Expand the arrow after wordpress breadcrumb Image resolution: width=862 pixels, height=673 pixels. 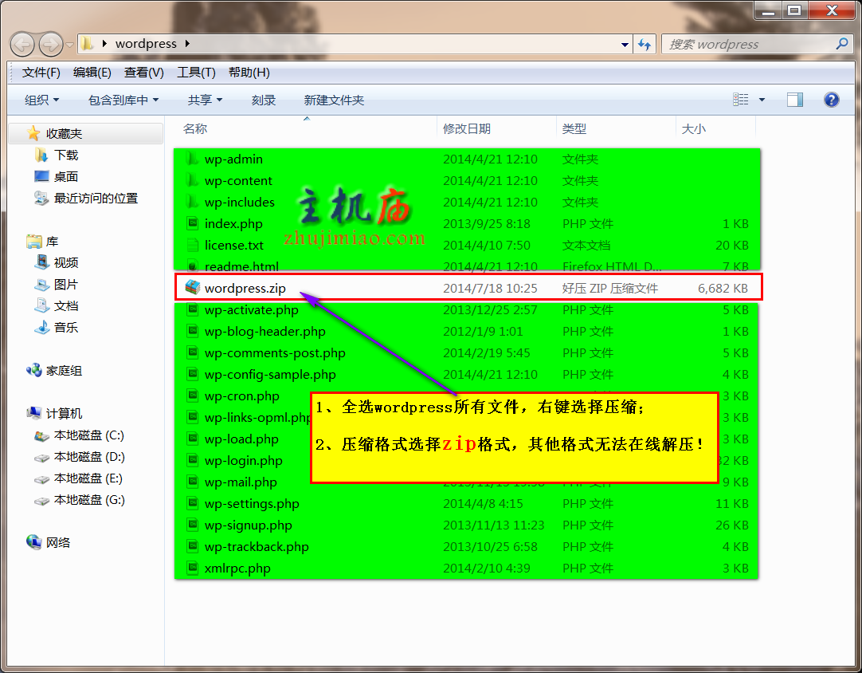pyautogui.click(x=187, y=44)
